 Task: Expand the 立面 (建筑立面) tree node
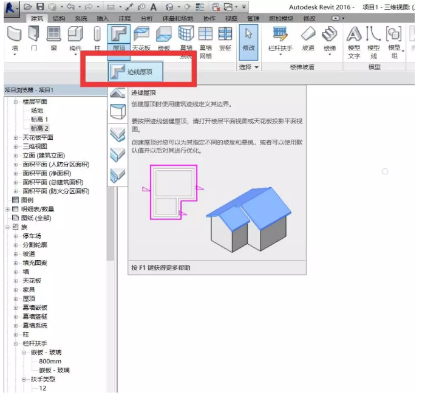16,156
